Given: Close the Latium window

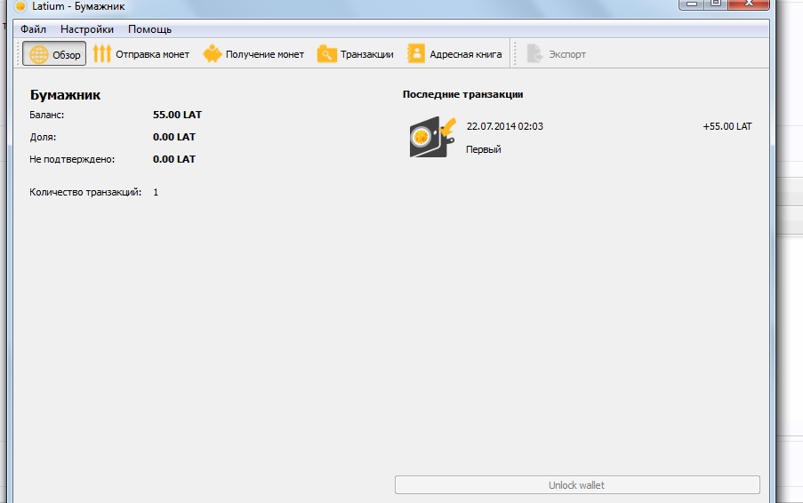Looking at the screenshot, I should click(749, 4).
